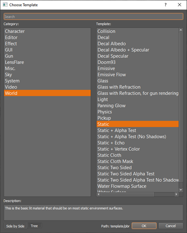Choose the Light template
This screenshot has width=187, height=233.
coord(138,100)
